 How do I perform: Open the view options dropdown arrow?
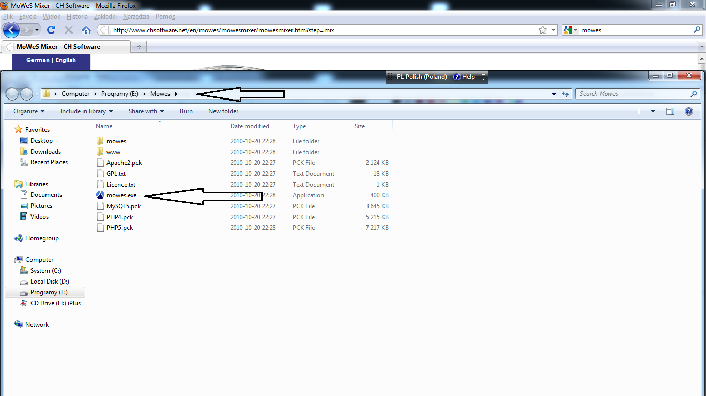pos(653,111)
